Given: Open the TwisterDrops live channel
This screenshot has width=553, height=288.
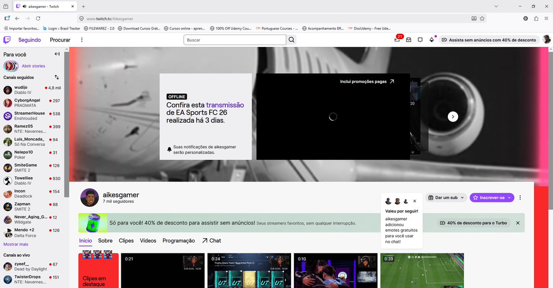Looking at the screenshot, I should (32, 280).
